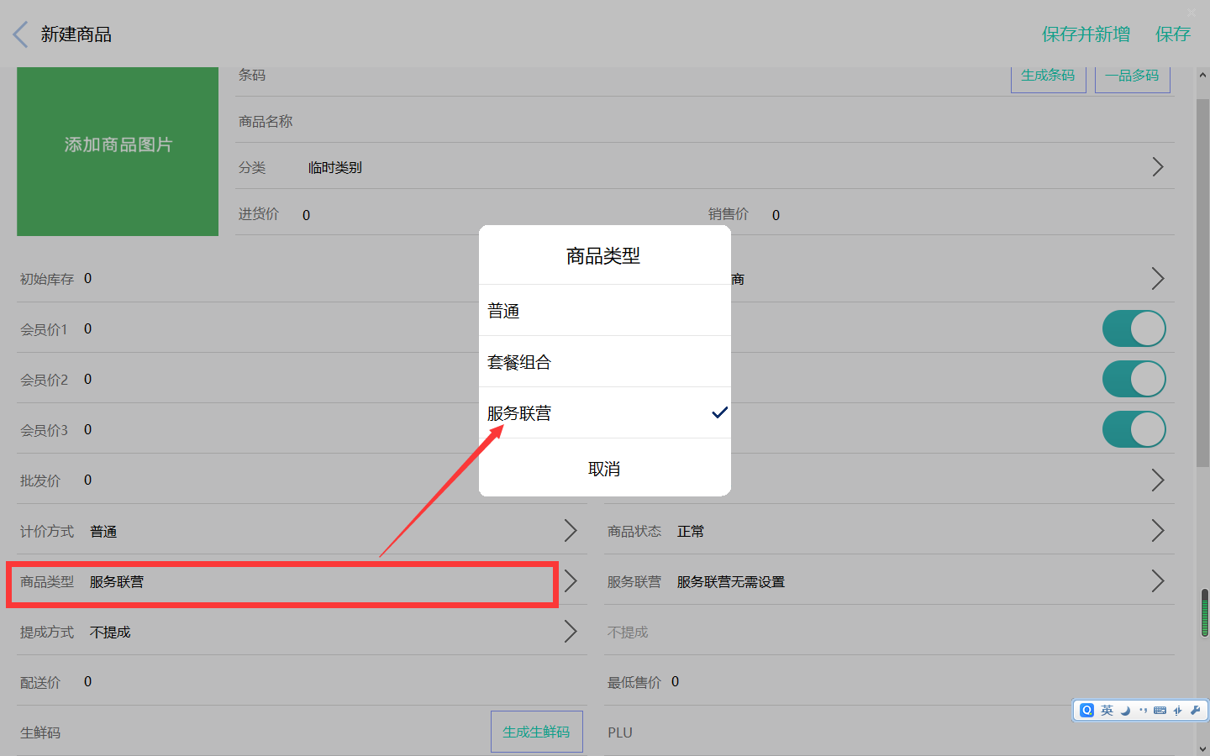Click the 新建商品 page title

point(76,34)
